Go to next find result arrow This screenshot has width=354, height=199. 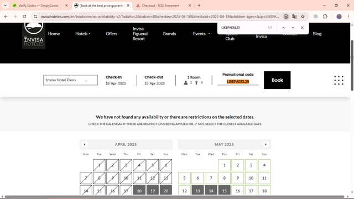pos(293,28)
